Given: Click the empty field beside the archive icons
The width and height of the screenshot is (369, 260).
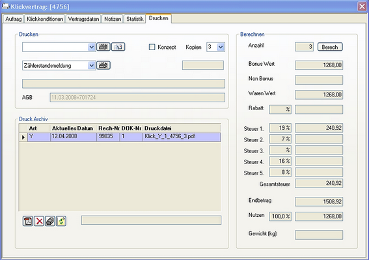Looking at the screenshot, I should click(152, 220).
